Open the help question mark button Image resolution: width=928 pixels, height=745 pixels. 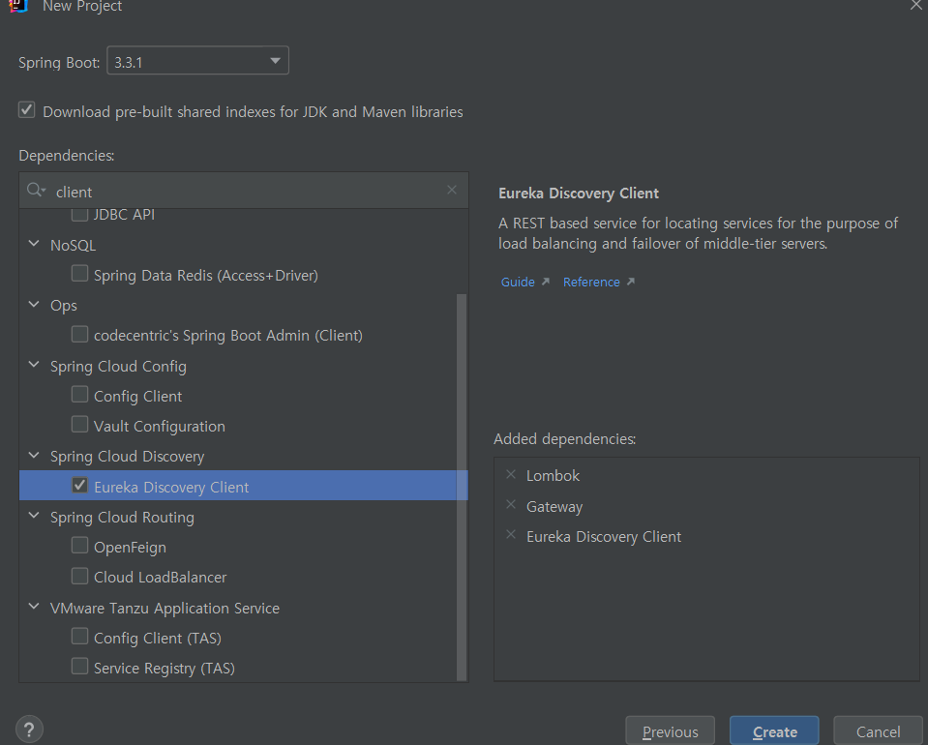[x=29, y=730]
